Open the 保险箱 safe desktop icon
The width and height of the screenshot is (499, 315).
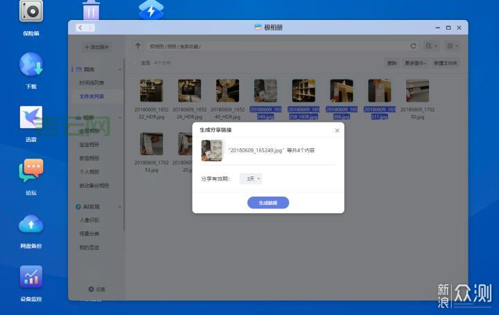(31, 12)
